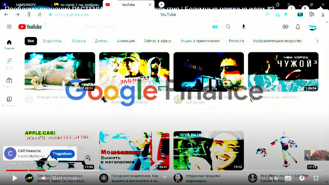
Task: Toggle subtitles in the video player
Action: [x=288, y=178]
